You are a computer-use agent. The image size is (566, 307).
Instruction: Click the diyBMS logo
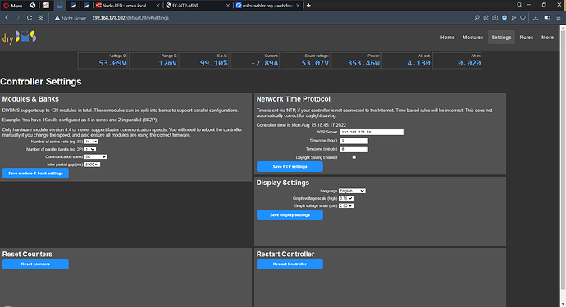click(x=20, y=37)
